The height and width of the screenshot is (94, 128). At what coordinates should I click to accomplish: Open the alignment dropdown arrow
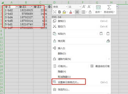pos(80,12)
